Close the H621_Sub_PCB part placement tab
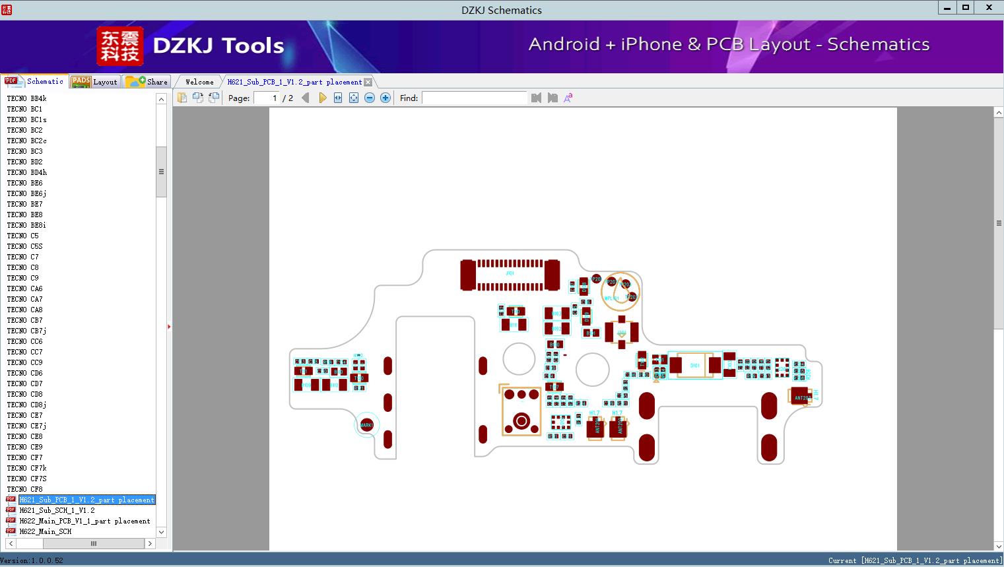Image resolution: width=1004 pixels, height=567 pixels. [x=368, y=82]
